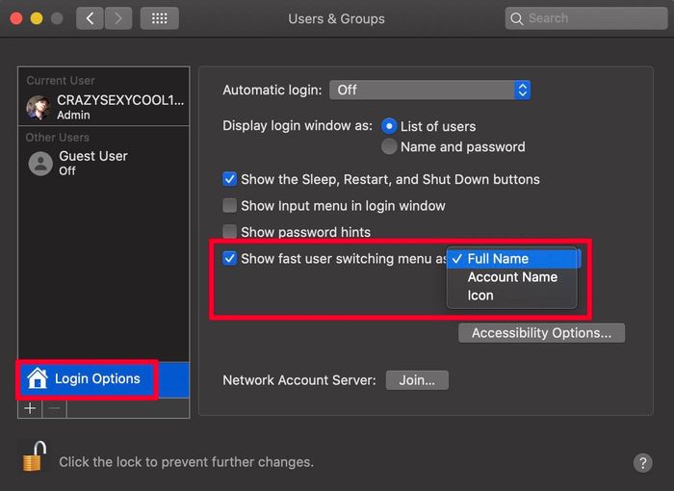
Task: Click the back navigation arrow
Action: (x=90, y=18)
